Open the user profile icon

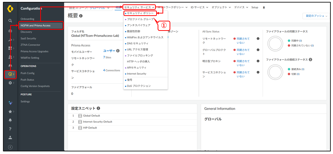click(x=10, y=137)
